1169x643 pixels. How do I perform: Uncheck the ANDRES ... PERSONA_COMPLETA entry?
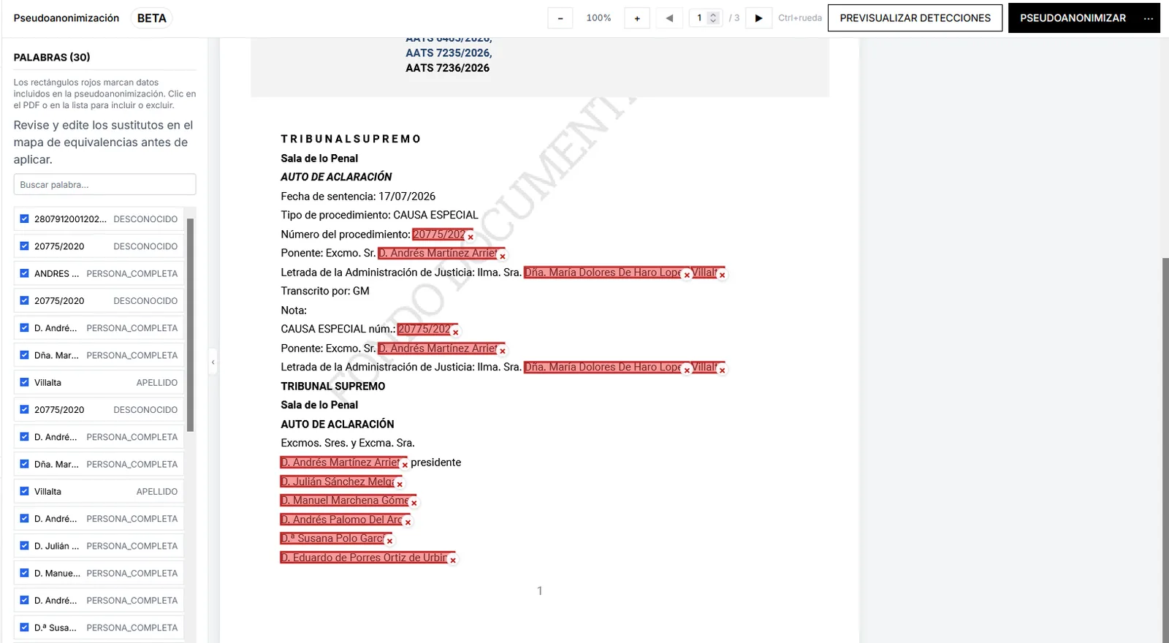coord(24,273)
